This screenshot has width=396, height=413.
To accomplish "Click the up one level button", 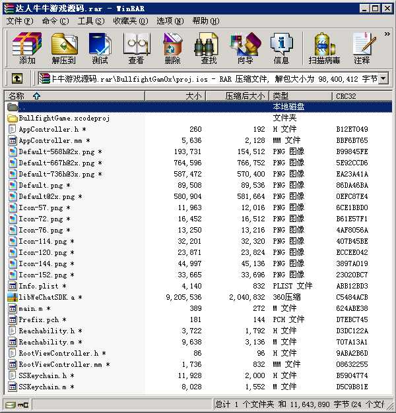I will coord(17,78).
